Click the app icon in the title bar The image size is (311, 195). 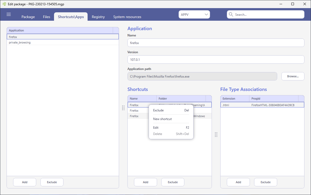click(4, 4)
